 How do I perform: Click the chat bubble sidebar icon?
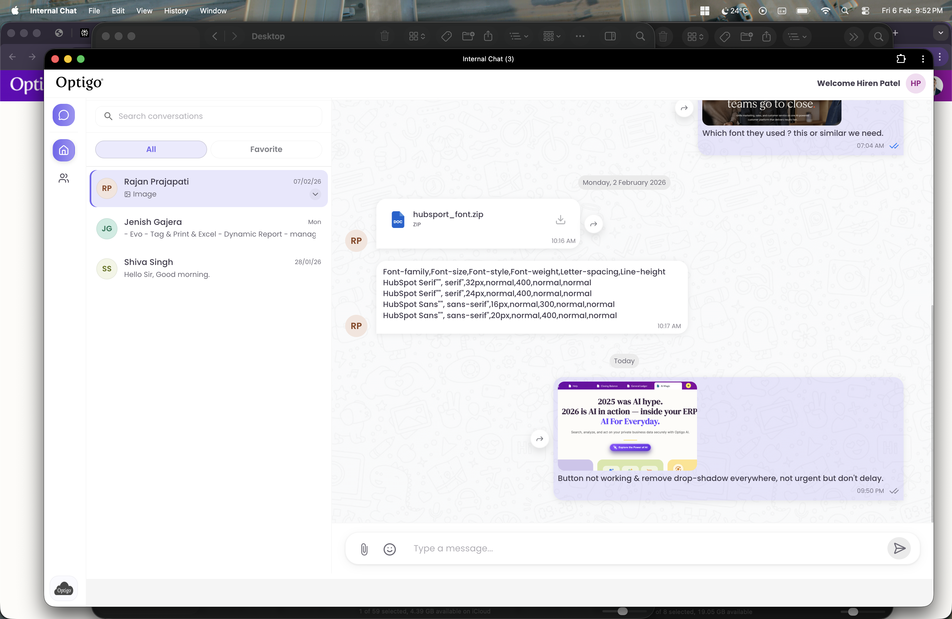tap(63, 115)
